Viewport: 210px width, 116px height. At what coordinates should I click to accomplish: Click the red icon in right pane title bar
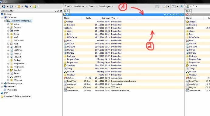pyautogui.click(x=187, y=15)
